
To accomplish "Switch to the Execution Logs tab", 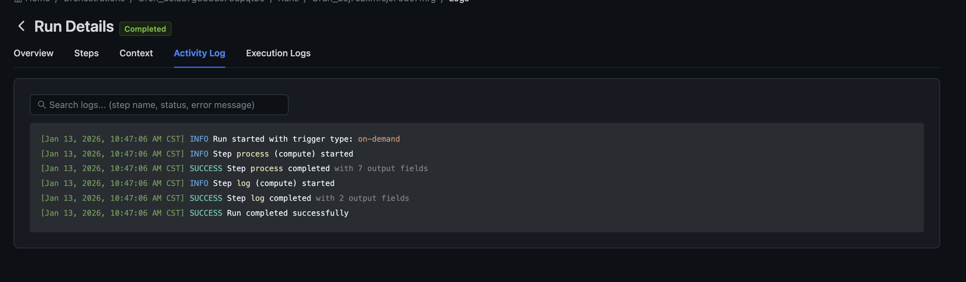I will click(x=278, y=53).
